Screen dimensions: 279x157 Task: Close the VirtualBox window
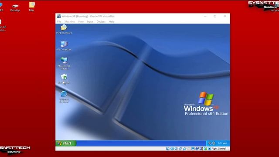point(225,16)
